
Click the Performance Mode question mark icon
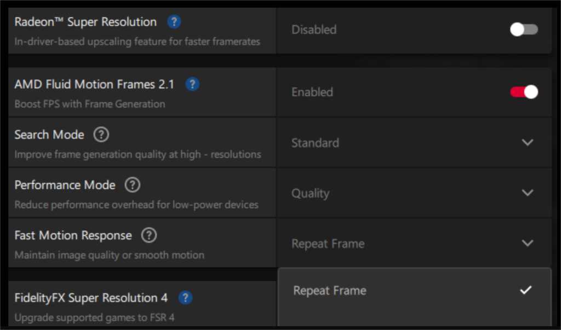(x=132, y=185)
